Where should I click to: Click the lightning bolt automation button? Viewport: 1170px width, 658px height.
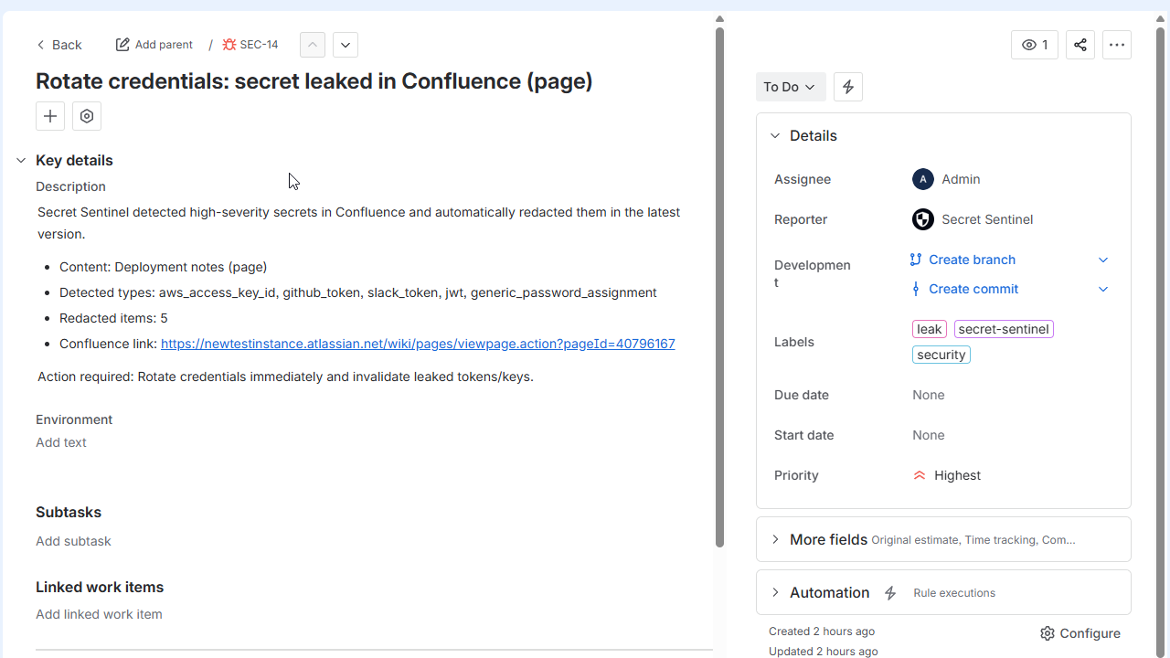pyautogui.click(x=848, y=87)
